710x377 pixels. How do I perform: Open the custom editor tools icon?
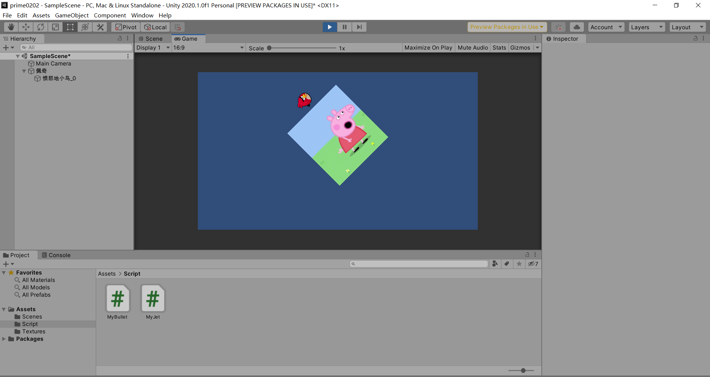[100, 27]
